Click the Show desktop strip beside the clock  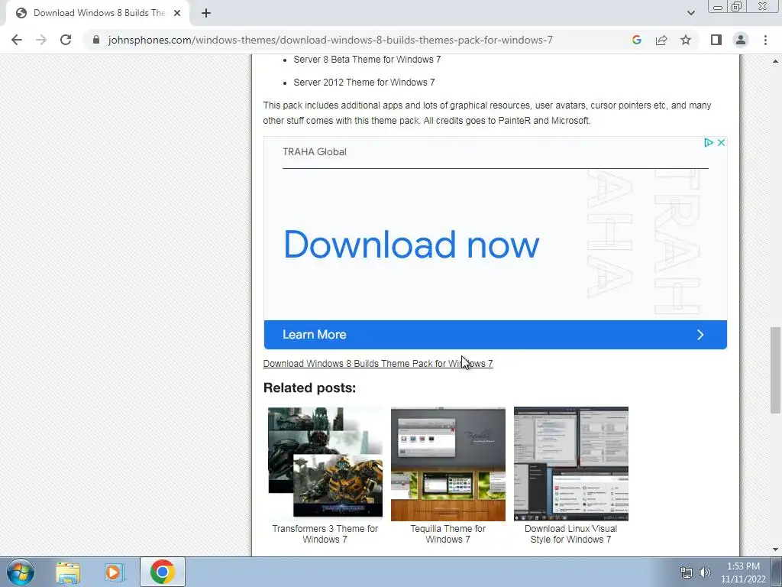(777, 572)
